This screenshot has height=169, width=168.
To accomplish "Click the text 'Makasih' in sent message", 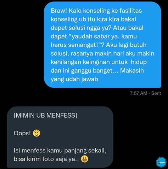I will click(132, 71).
